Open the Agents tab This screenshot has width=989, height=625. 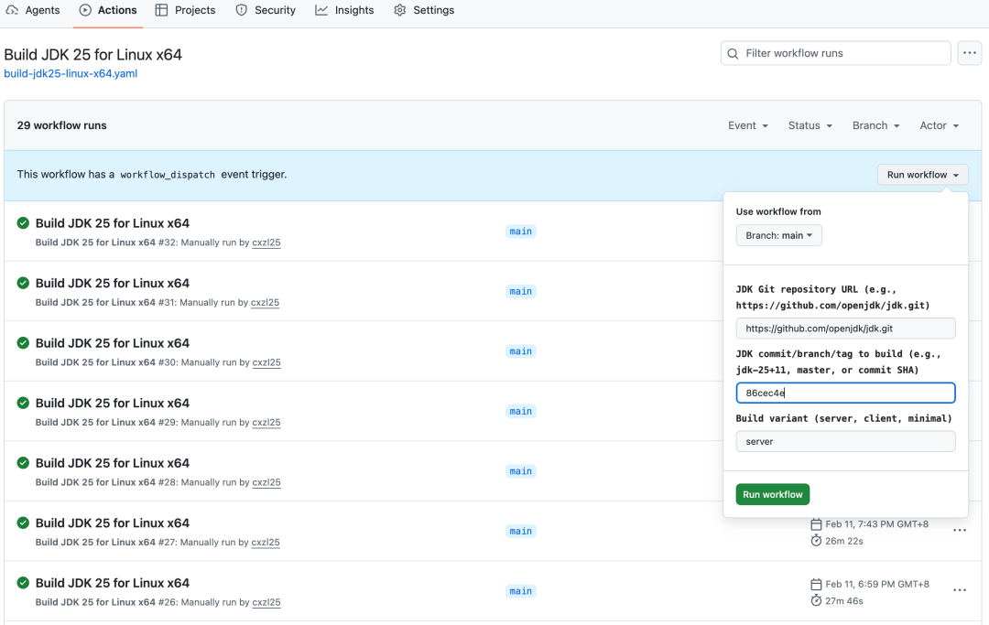click(x=33, y=10)
